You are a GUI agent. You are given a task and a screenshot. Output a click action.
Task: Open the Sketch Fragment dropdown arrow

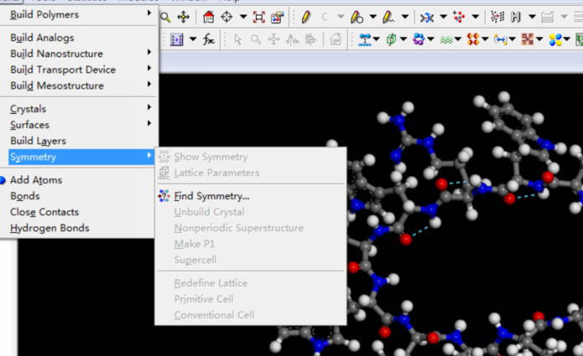pyautogui.click(x=405, y=17)
